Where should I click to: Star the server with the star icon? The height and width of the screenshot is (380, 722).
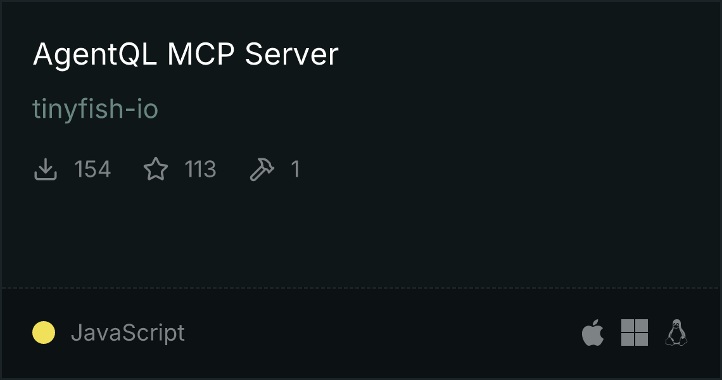coord(156,169)
